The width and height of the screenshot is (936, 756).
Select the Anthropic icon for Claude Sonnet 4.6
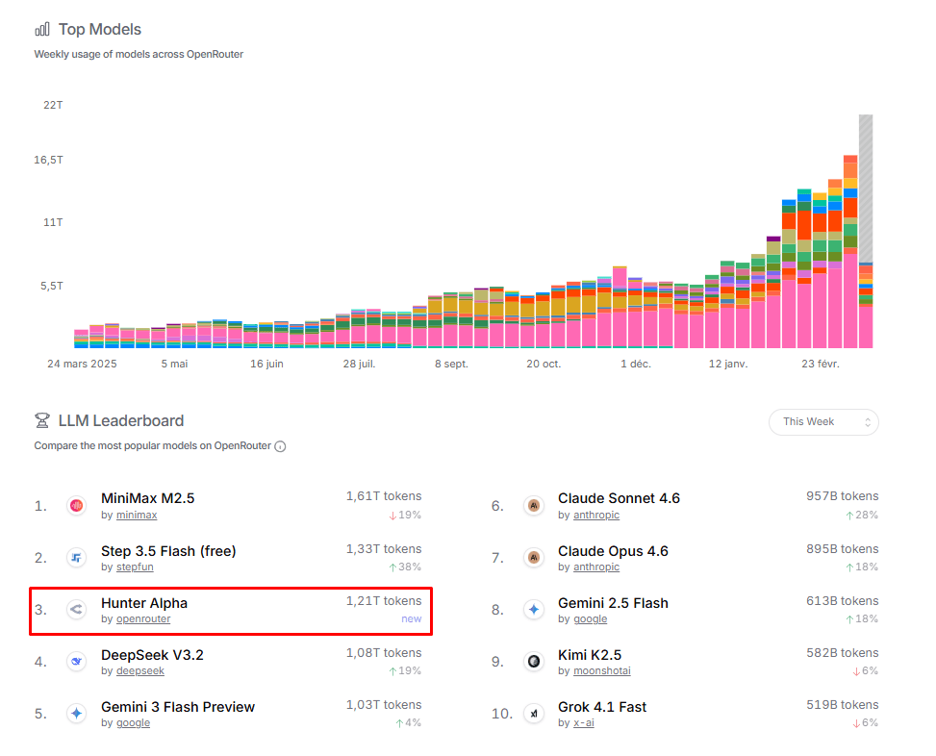(534, 505)
